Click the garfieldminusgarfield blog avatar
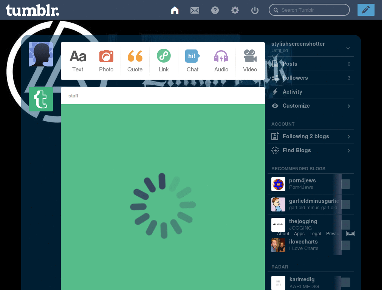Viewport: 387px width, 290px height. pos(278,204)
